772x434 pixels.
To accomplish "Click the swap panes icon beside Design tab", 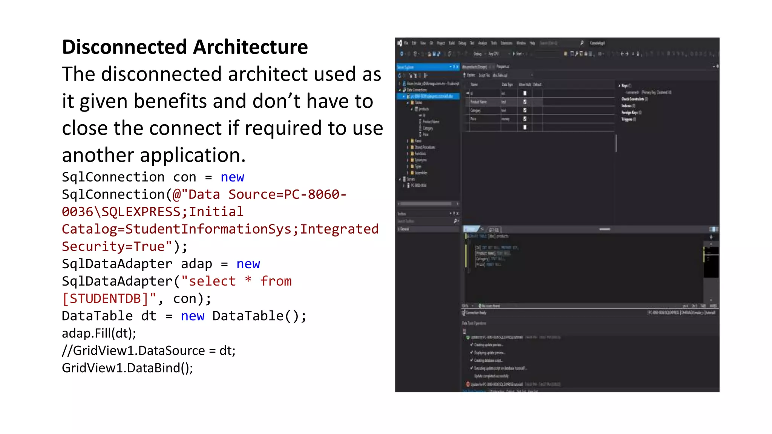I will (482, 229).
